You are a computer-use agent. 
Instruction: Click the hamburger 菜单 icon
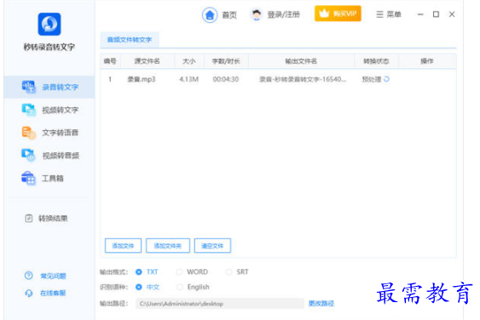pos(379,14)
